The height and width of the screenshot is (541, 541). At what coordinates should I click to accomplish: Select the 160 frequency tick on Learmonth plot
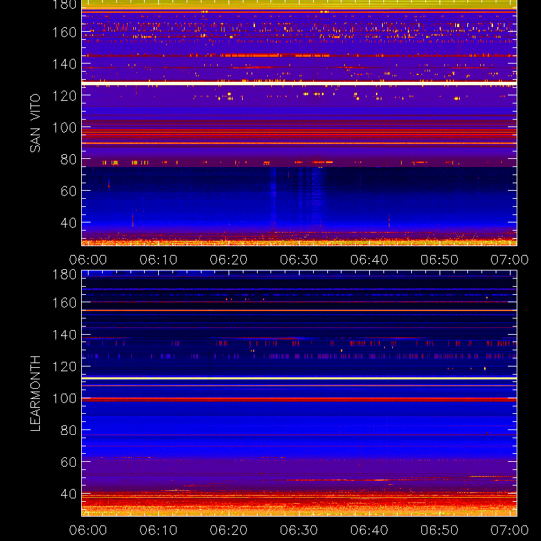click(x=64, y=303)
